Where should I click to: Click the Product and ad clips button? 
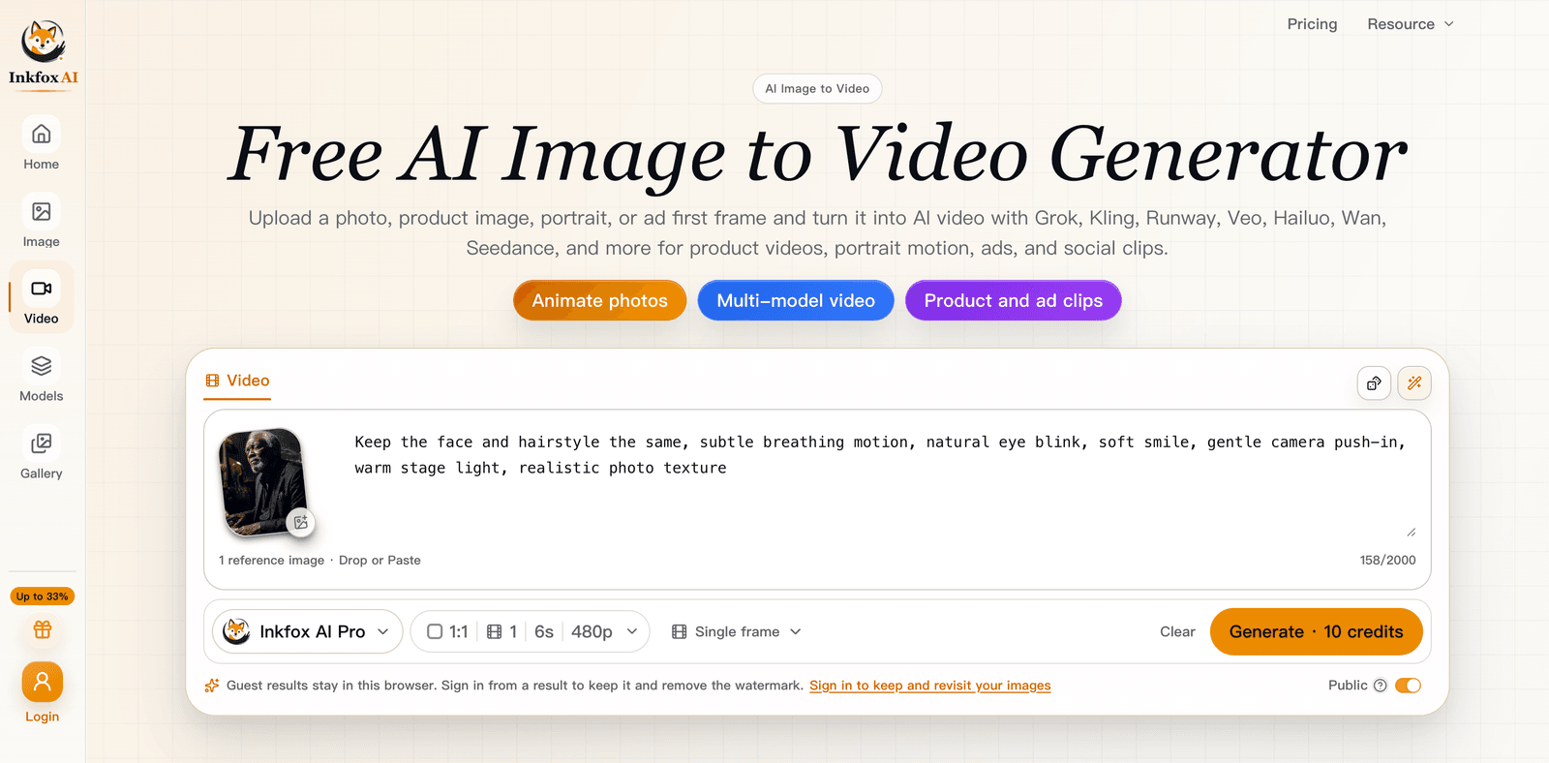pyautogui.click(x=1014, y=300)
